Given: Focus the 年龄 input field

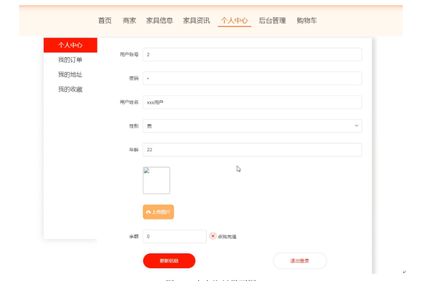Looking at the screenshot, I should [252, 149].
